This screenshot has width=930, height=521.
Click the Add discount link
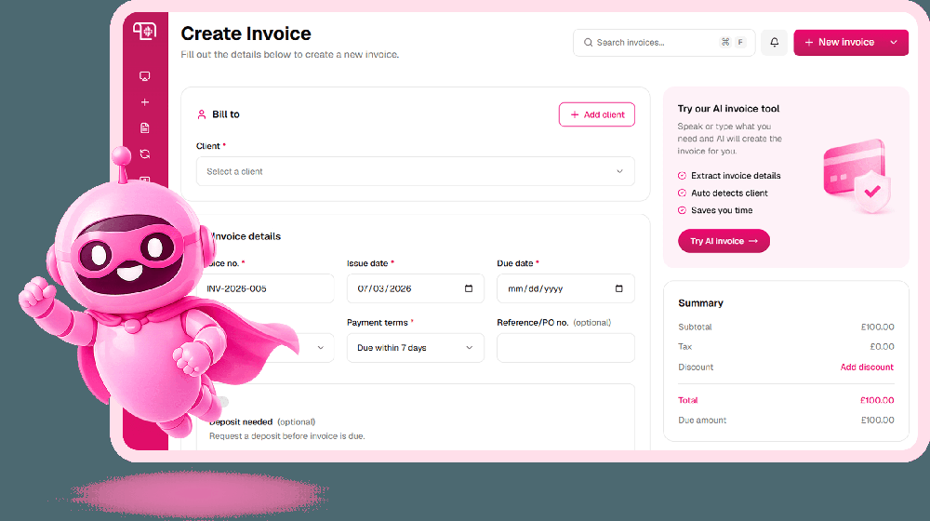[867, 367]
